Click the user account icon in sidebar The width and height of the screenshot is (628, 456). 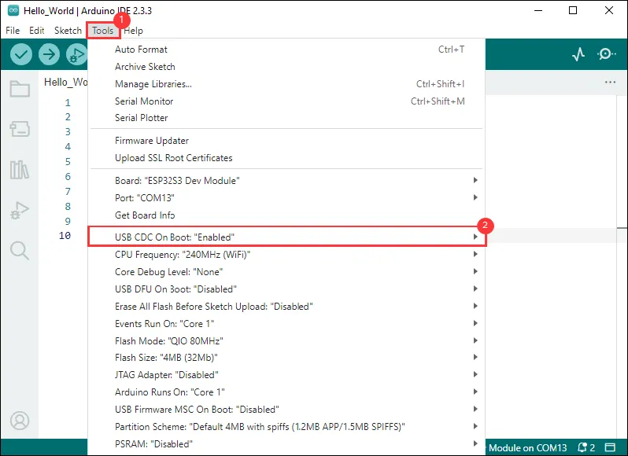click(x=20, y=421)
